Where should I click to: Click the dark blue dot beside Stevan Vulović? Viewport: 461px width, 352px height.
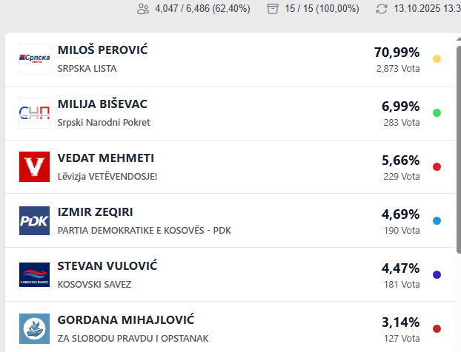coord(437,274)
